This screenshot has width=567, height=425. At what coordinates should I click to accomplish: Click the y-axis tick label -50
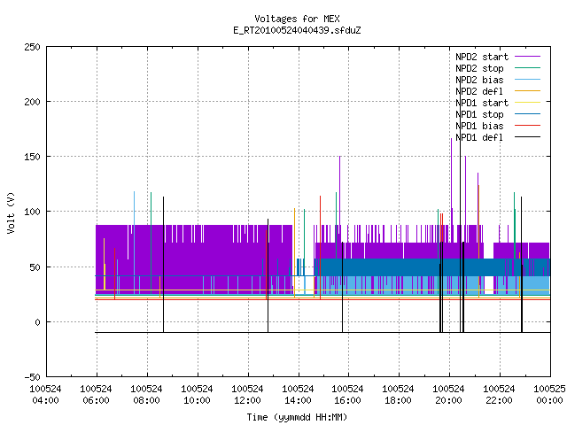tap(32, 377)
